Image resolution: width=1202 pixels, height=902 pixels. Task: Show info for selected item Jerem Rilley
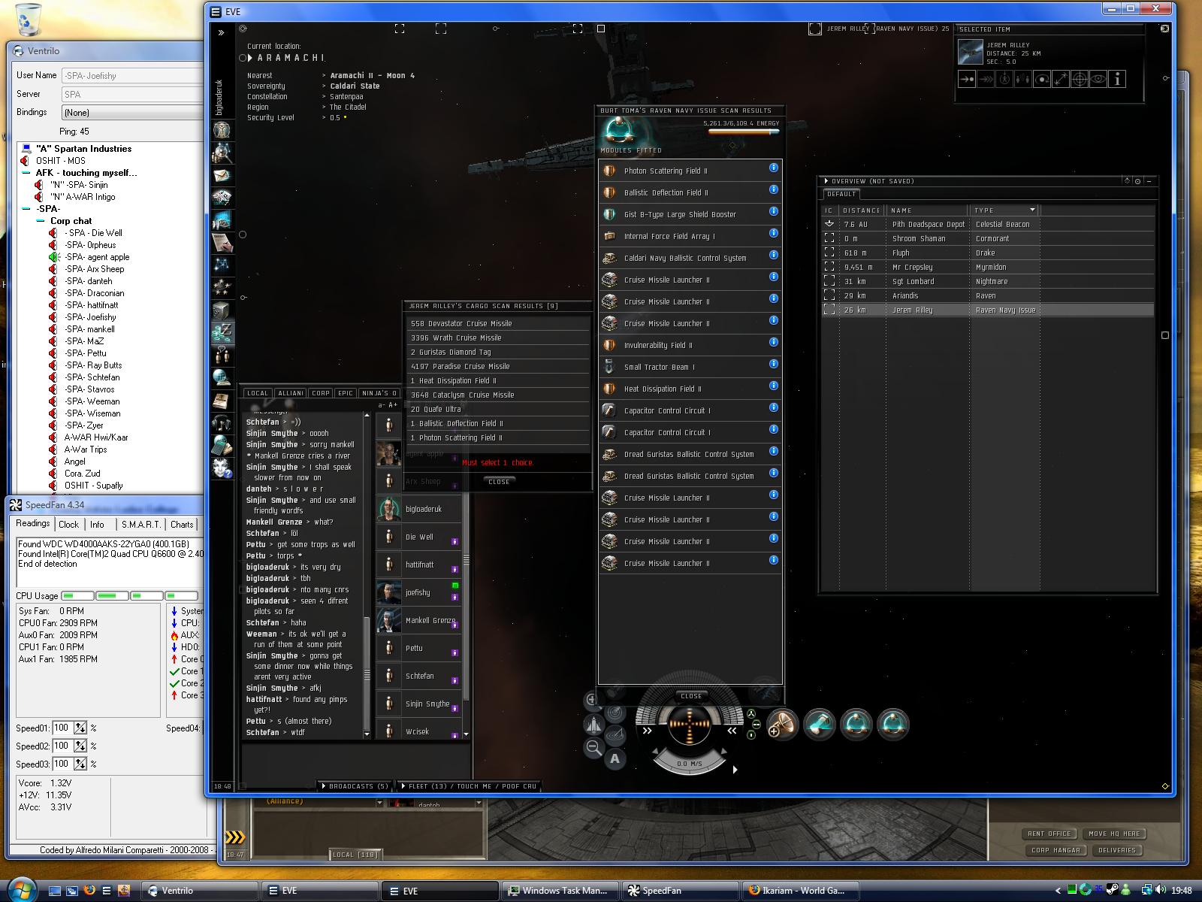click(x=1117, y=79)
